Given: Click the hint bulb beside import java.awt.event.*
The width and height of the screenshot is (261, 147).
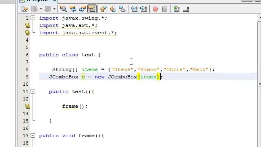Looking at the screenshot, I should click(x=27, y=33).
